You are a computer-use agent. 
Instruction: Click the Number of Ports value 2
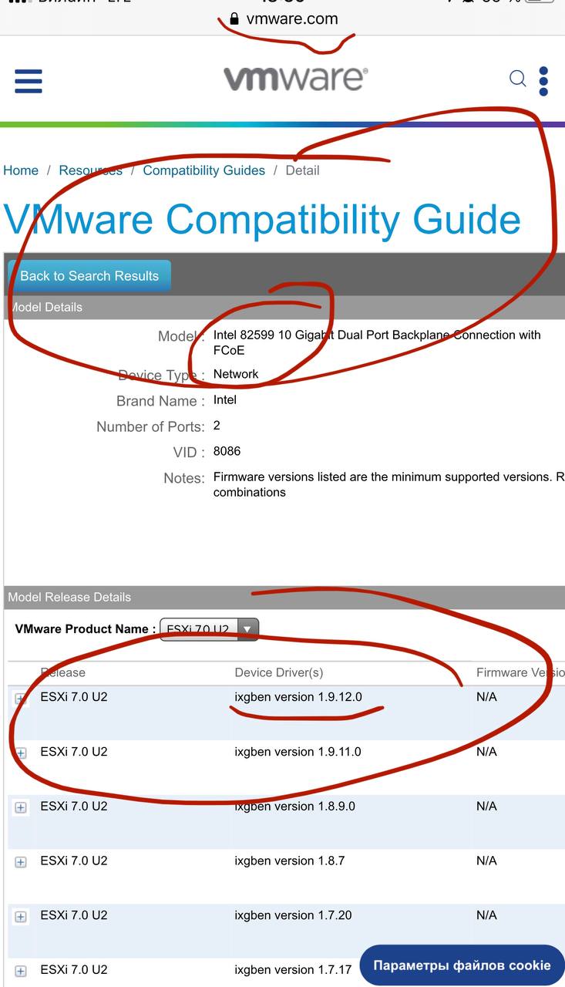pyautogui.click(x=217, y=426)
